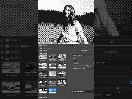Expand the Brush Strokes filter folder
132x99 pixels.
pos(39,48)
